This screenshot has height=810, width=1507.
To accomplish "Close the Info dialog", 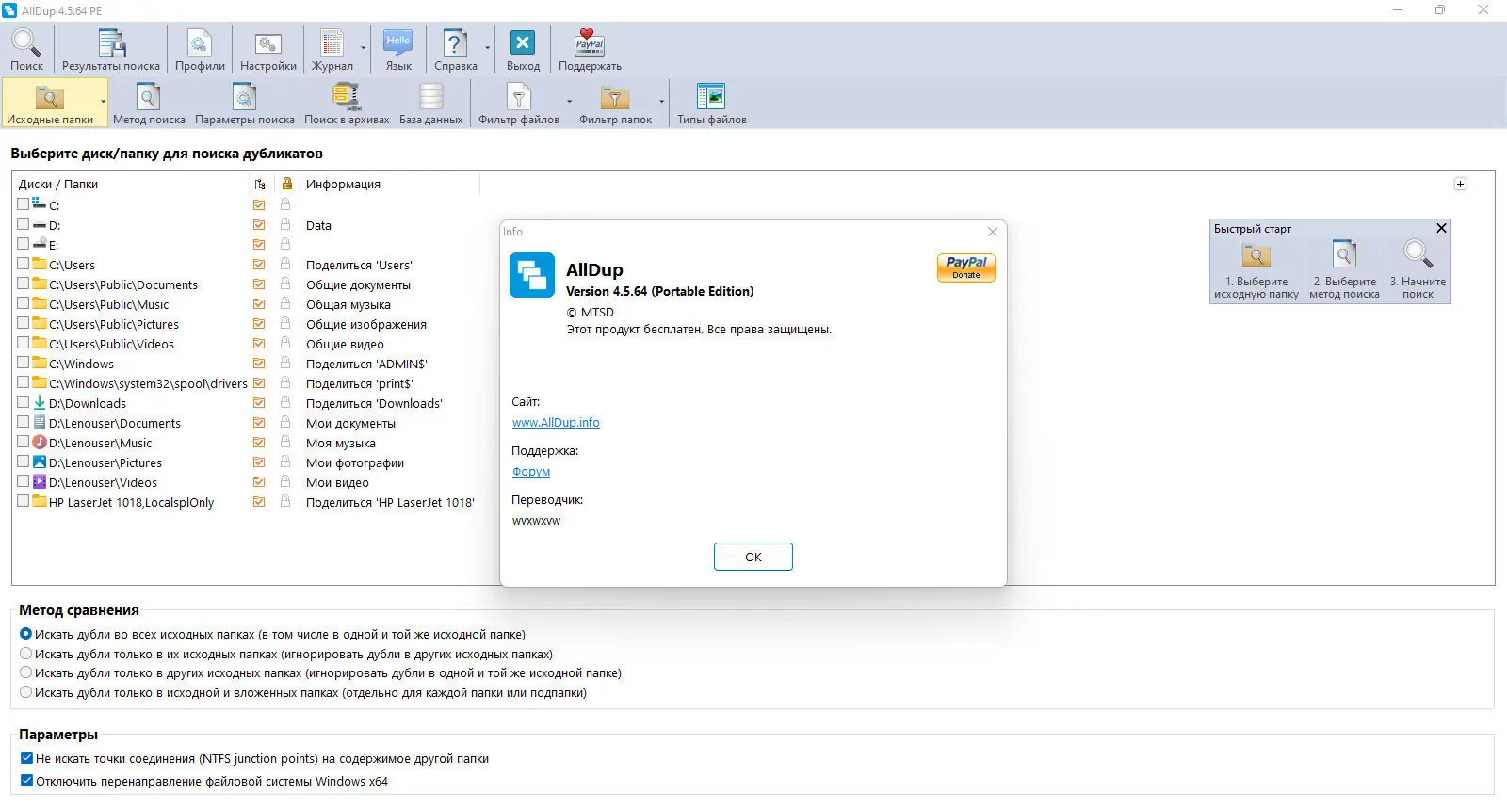I will (993, 232).
